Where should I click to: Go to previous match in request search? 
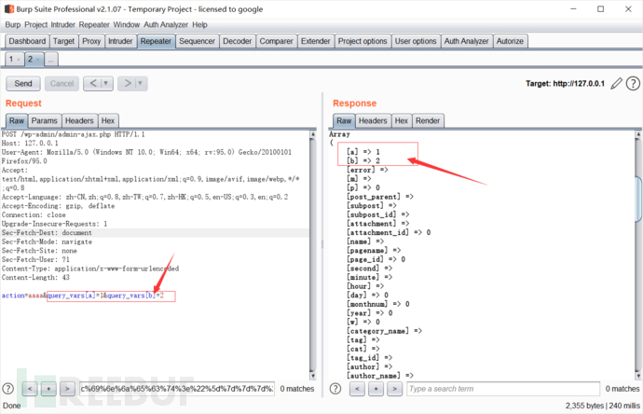tap(31, 388)
